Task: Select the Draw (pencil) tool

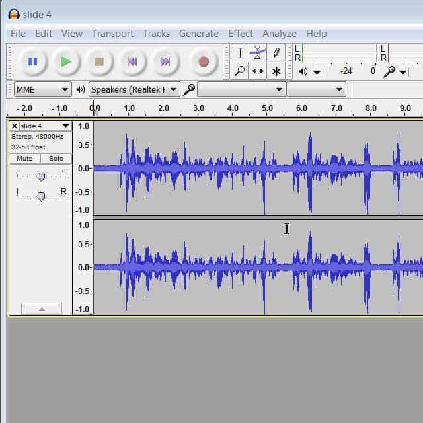Action: click(276, 53)
